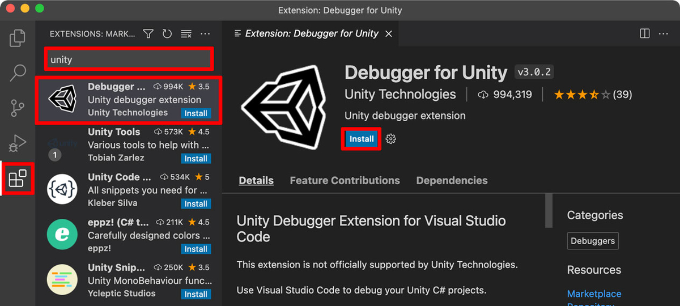Install Unity Tools from the list

[x=195, y=159]
